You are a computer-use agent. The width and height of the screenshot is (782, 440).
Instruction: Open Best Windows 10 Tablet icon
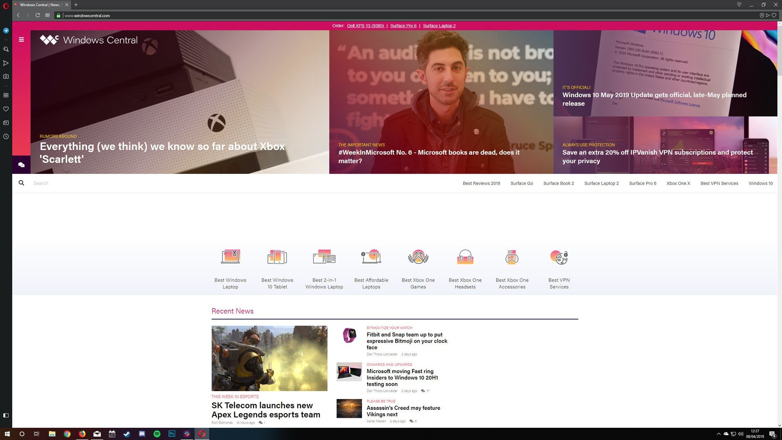[277, 257]
